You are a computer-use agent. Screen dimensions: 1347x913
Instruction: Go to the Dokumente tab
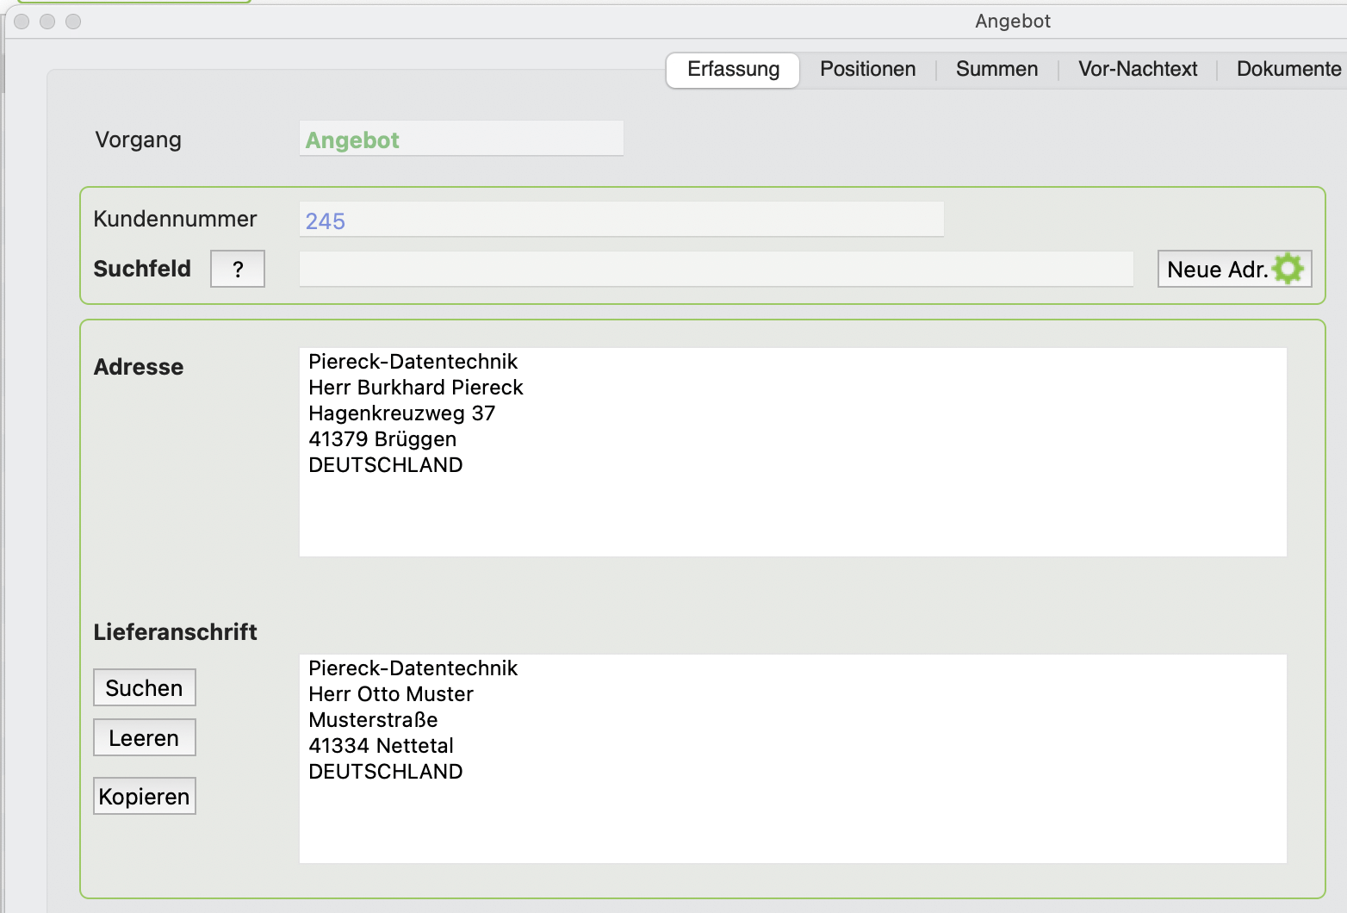point(1288,70)
